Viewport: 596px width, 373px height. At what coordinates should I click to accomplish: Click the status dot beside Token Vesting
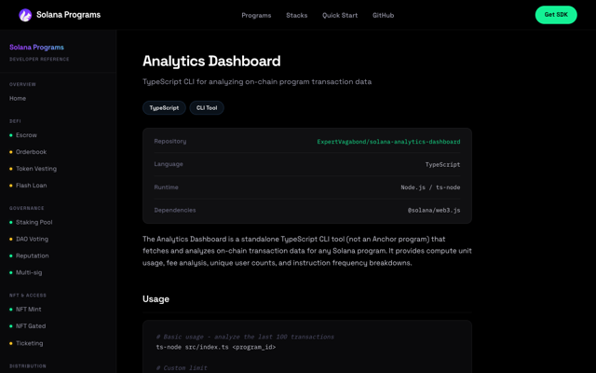[10, 169]
